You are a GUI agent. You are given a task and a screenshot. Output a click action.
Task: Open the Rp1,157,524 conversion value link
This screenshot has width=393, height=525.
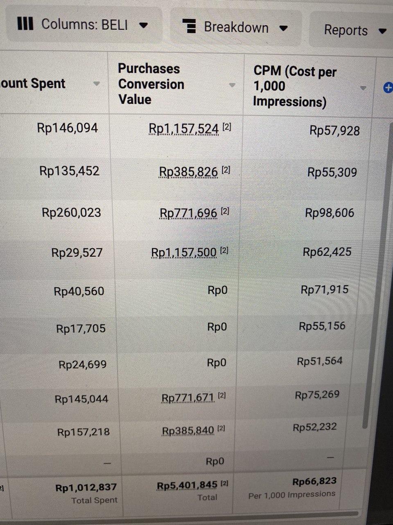(x=183, y=129)
